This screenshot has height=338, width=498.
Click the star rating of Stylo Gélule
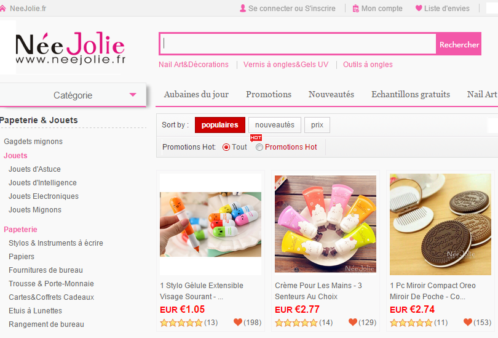pyautogui.click(x=181, y=323)
